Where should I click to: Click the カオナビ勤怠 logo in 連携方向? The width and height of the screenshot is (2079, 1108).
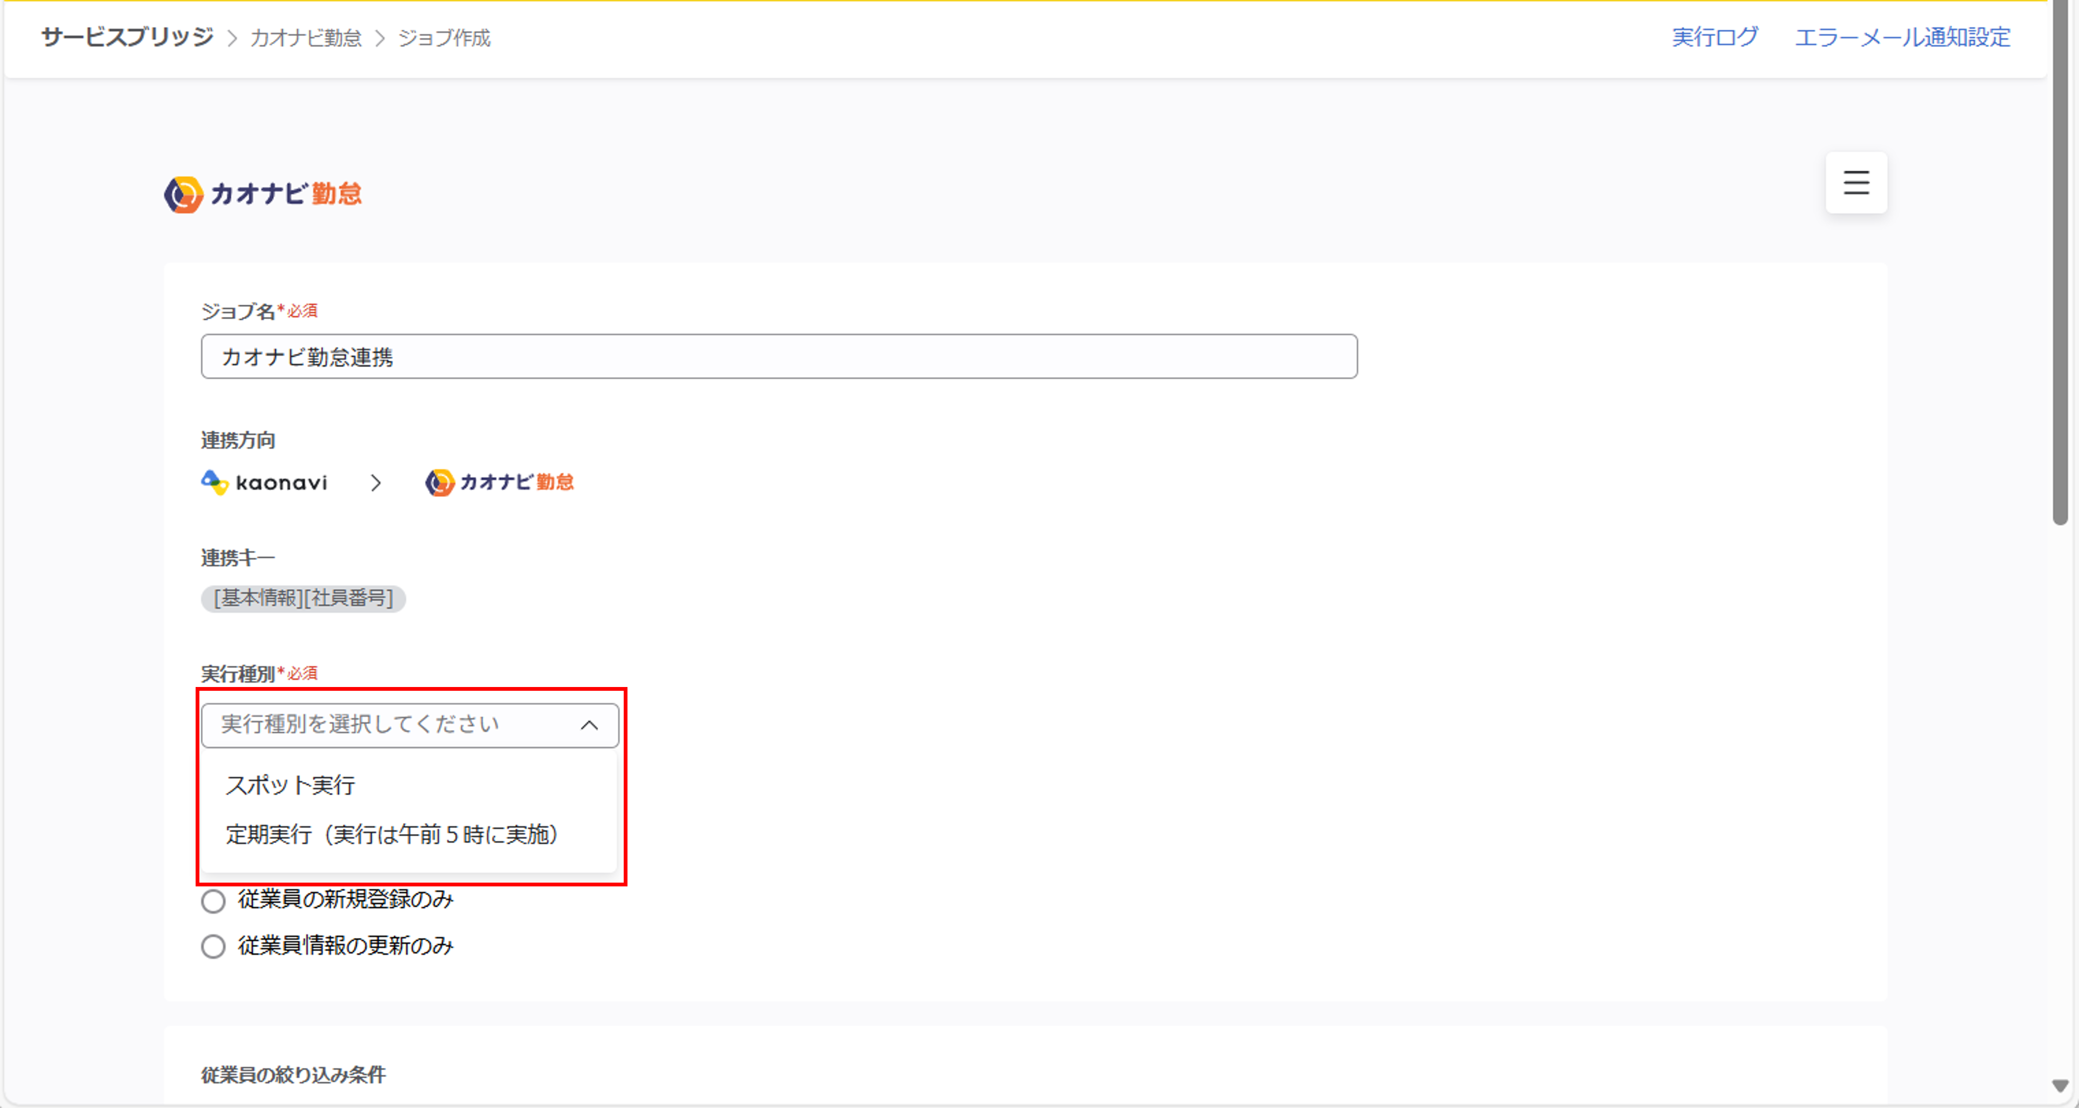(499, 482)
